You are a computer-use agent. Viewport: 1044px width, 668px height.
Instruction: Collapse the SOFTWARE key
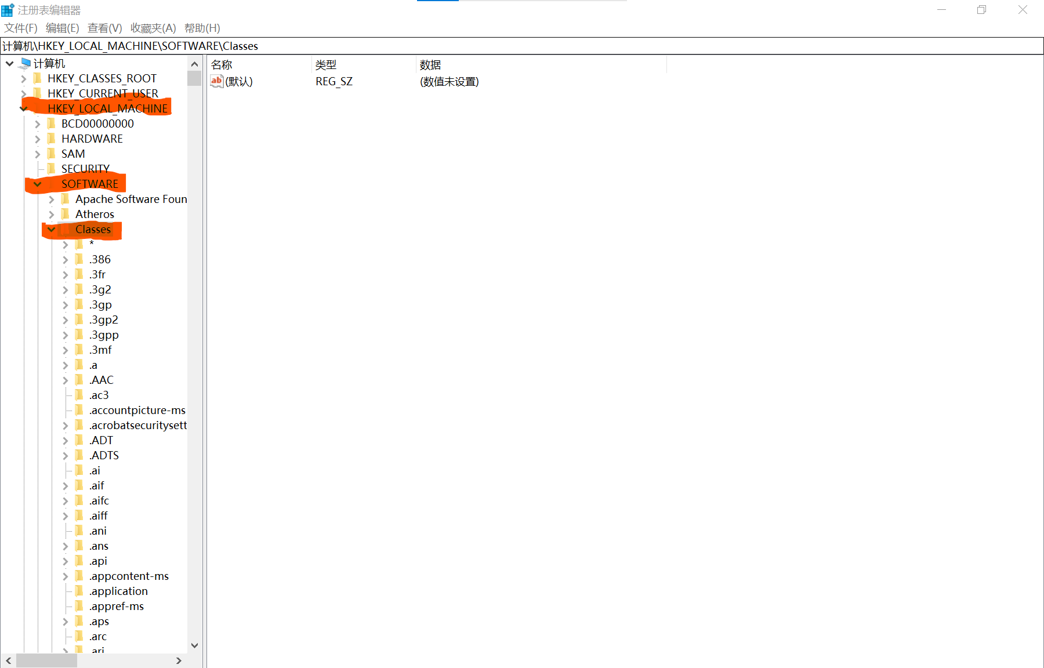tap(38, 184)
